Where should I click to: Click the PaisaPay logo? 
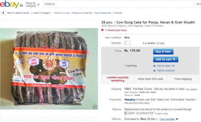point(130,99)
